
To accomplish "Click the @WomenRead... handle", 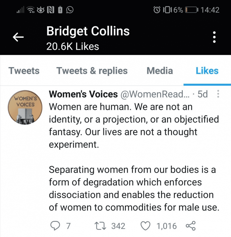I will (x=155, y=94).
